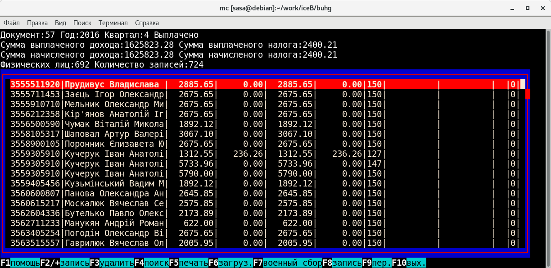
Task: Select the Заєць Ігор Олександр row
Action: click(115, 95)
